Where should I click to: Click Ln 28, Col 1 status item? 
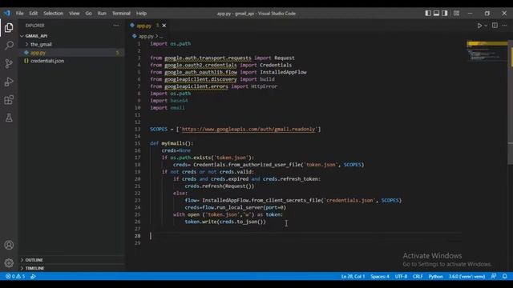[x=353, y=276]
